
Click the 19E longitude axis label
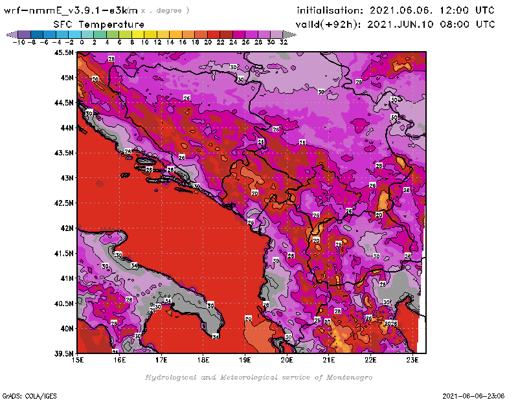tap(245, 361)
